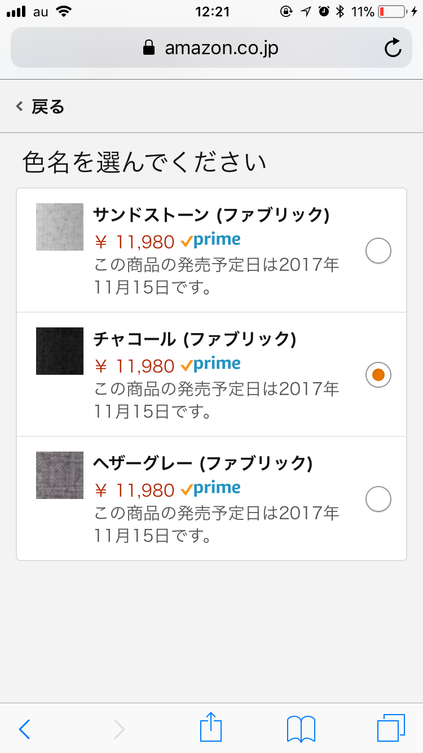The height and width of the screenshot is (753, 423).
Task: Tap the clock in the status bar
Action: (212, 11)
